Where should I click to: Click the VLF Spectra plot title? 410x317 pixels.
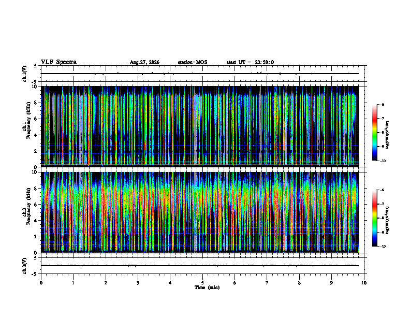[x=58, y=62]
